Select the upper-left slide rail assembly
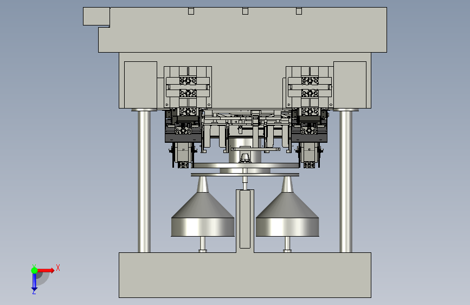Viewport: 470px width, 305px height. (188, 87)
